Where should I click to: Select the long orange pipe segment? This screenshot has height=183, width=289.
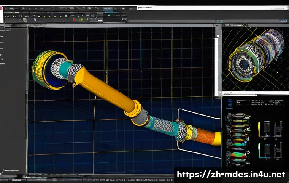[105, 89]
